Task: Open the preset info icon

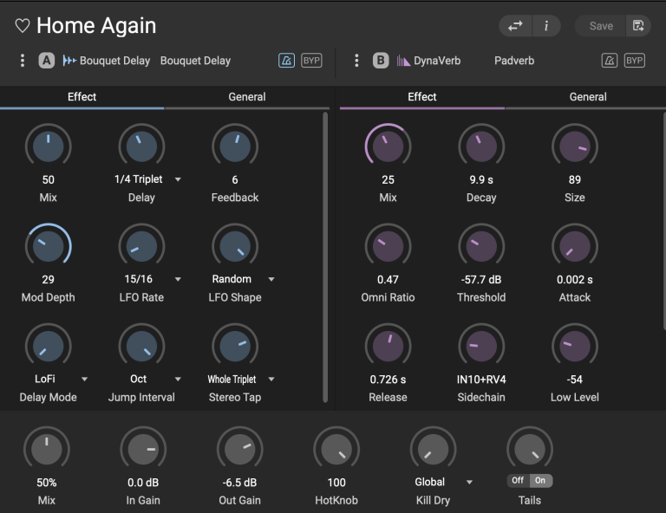Action: [x=546, y=26]
